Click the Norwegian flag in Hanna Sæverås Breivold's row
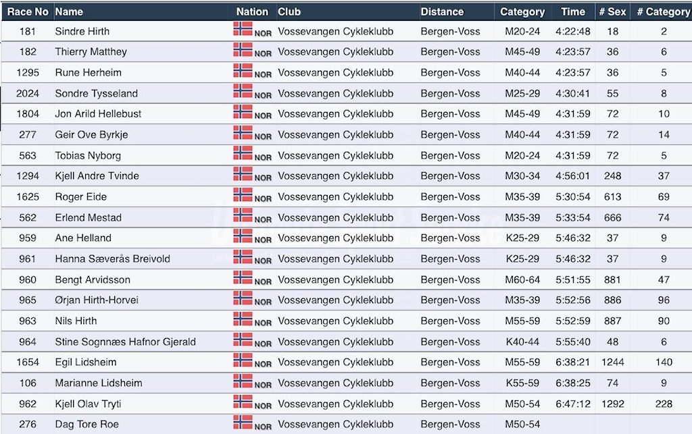Viewport: 692px width, 434px height. tap(243, 256)
